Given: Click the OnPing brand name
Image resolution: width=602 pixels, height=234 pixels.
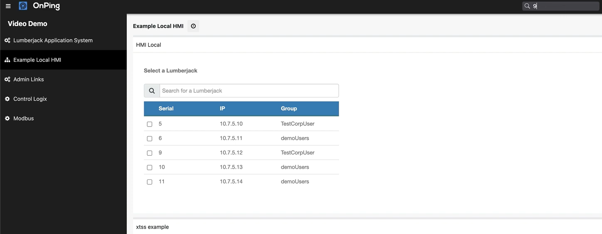Looking at the screenshot, I should click(x=46, y=6).
